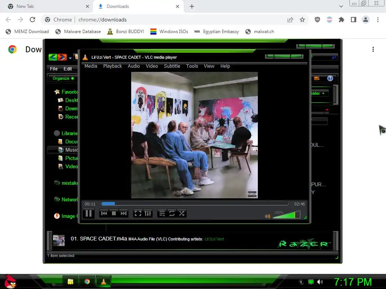
Task: Open the View menu in VLC
Action: (209, 66)
